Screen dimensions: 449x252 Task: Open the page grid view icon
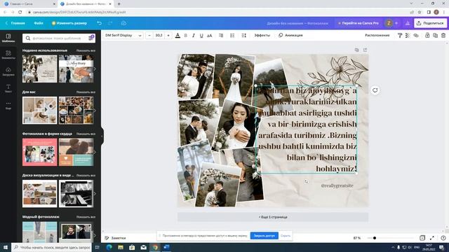click(x=422, y=238)
